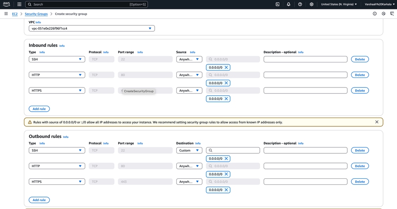The image size is (397, 209).
Task: Remove 0.0.0.0/0 from inbound HTTP rule
Action: click(226, 83)
